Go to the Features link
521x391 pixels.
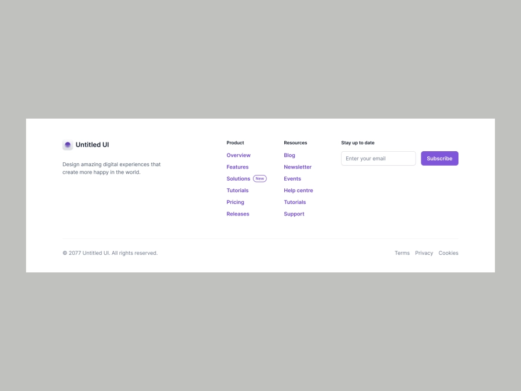[237, 167]
